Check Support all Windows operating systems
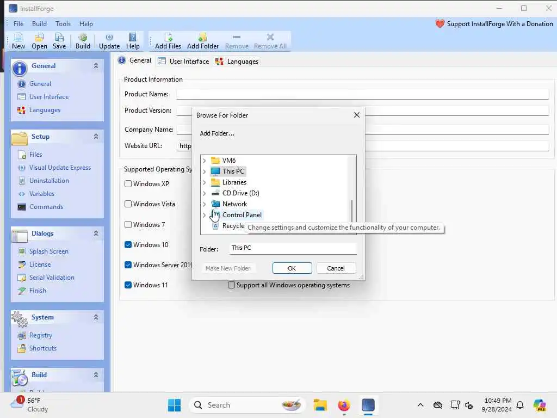 (231, 285)
